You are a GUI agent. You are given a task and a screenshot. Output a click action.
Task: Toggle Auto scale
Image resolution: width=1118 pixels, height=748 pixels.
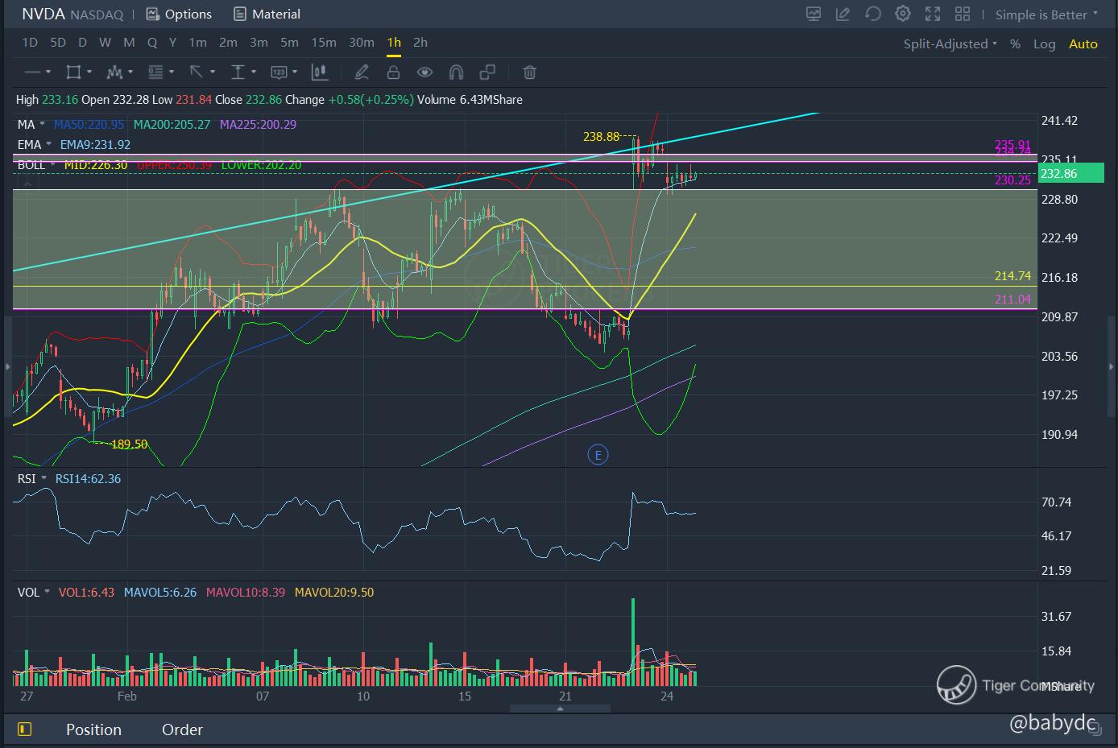tap(1083, 44)
